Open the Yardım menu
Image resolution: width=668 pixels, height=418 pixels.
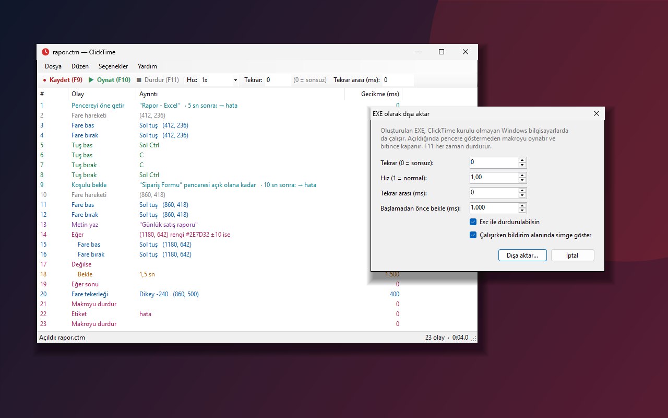click(x=147, y=66)
